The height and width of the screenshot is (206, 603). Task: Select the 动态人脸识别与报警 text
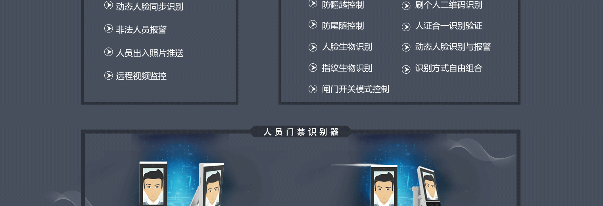point(453,47)
